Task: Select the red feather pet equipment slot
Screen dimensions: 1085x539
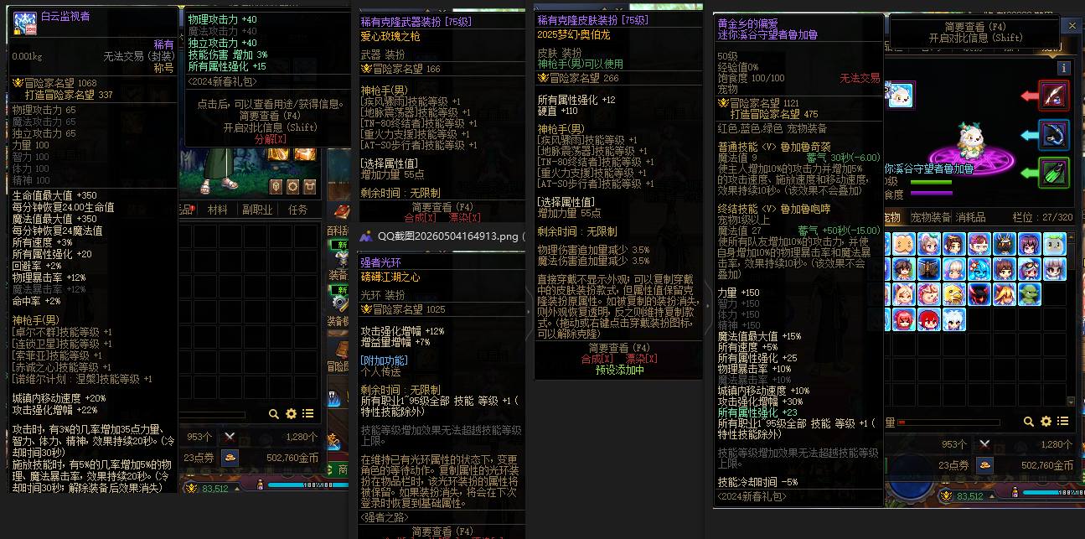Action: tap(1054, 96)
